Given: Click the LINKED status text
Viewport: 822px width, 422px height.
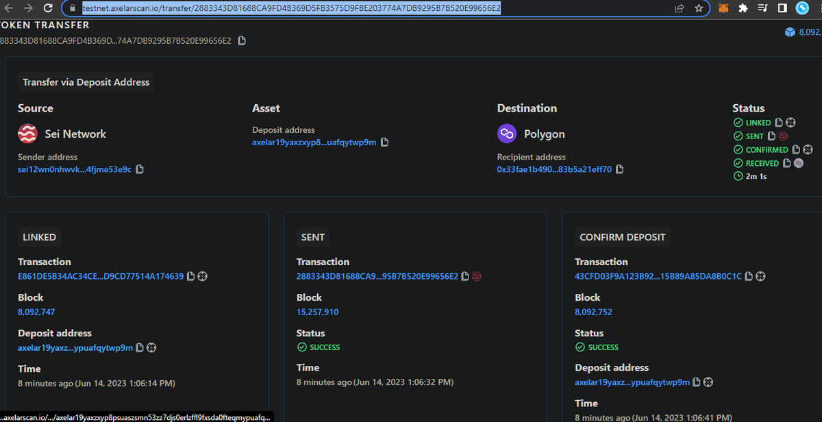Looking at the screenshot, I should point(758,123).
